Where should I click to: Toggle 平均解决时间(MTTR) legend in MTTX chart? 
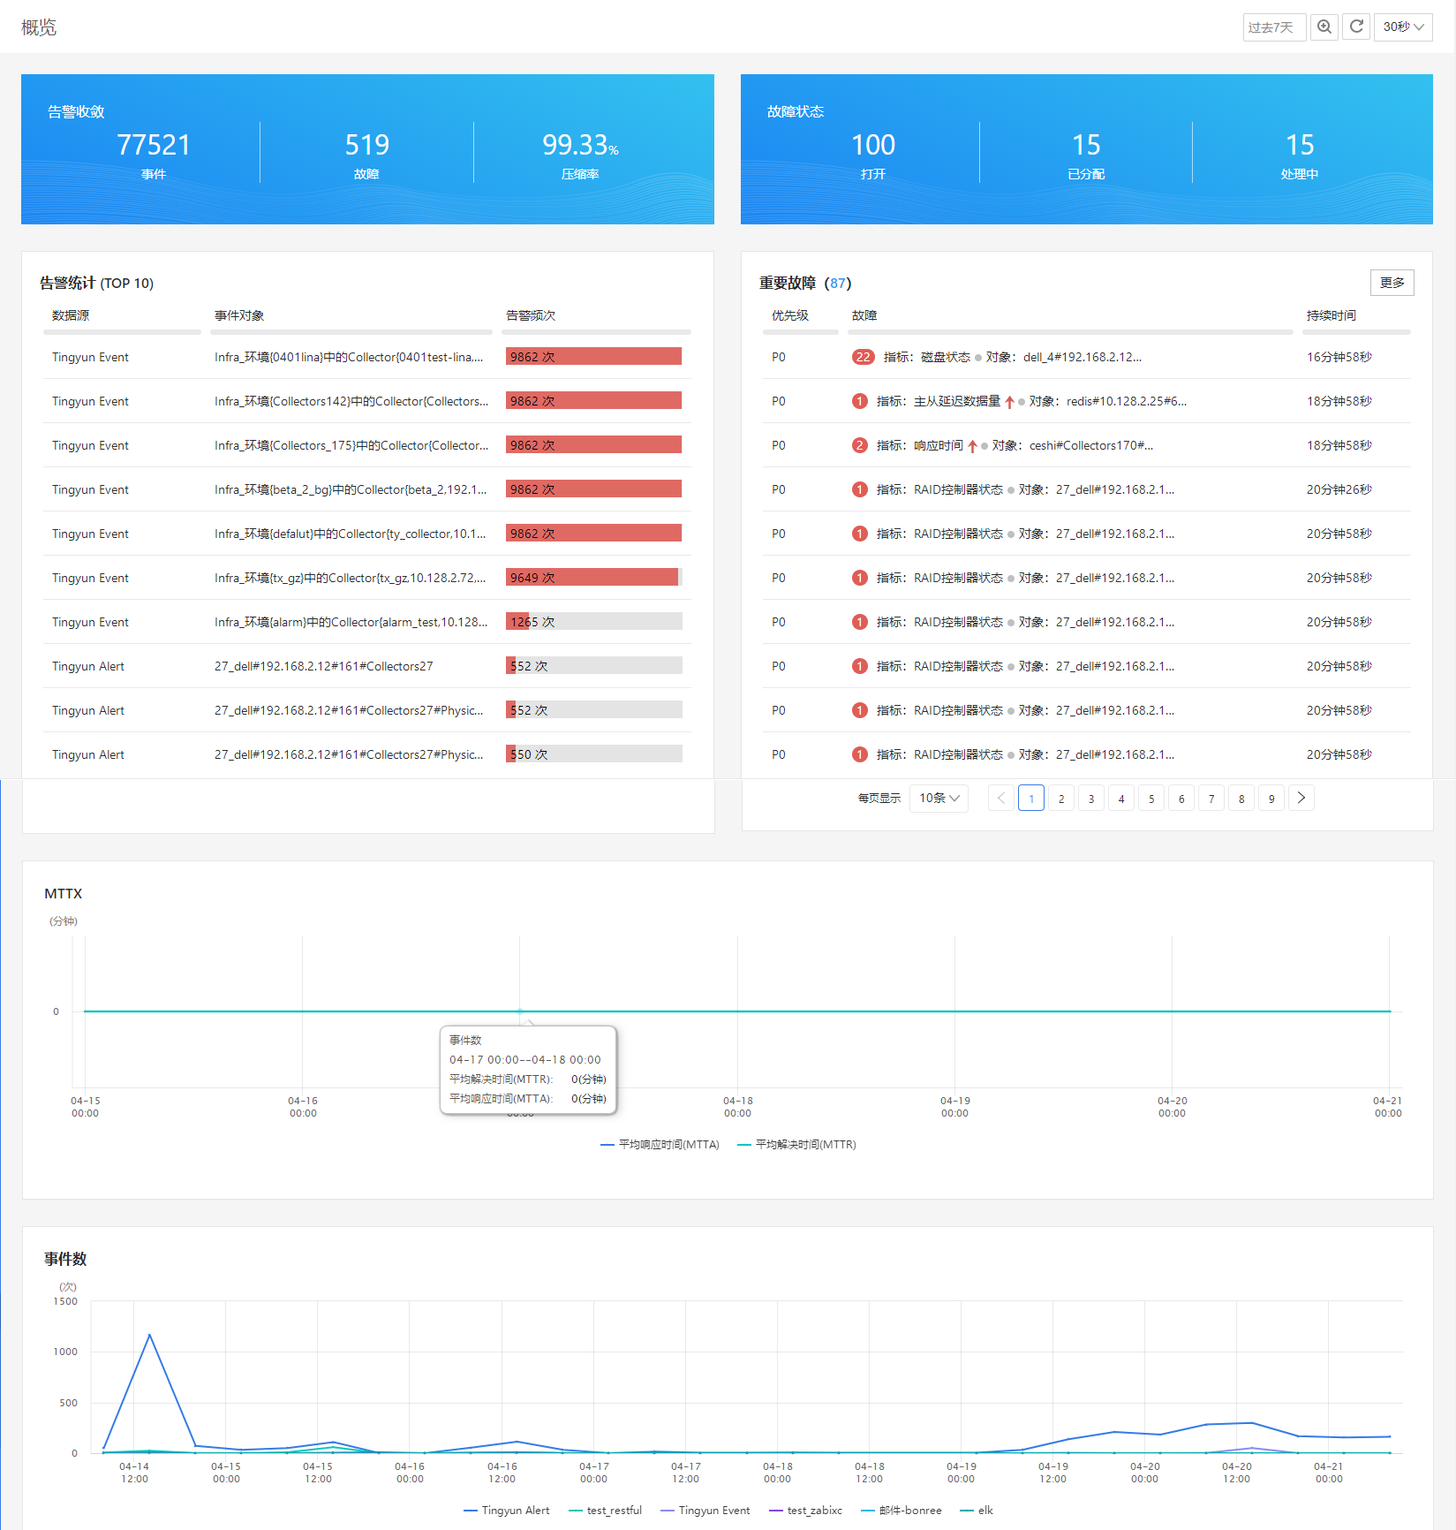coord(796,1145)
